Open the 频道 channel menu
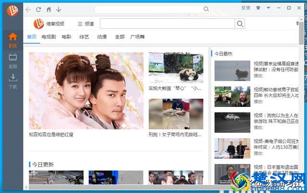 [86, 24]
